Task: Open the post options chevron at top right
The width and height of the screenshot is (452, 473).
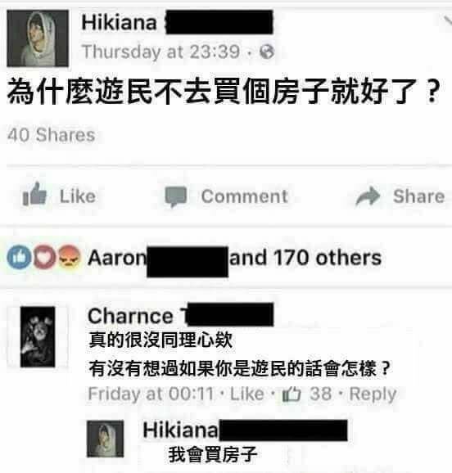Action: pyautogui.click(x=447, y=22)
